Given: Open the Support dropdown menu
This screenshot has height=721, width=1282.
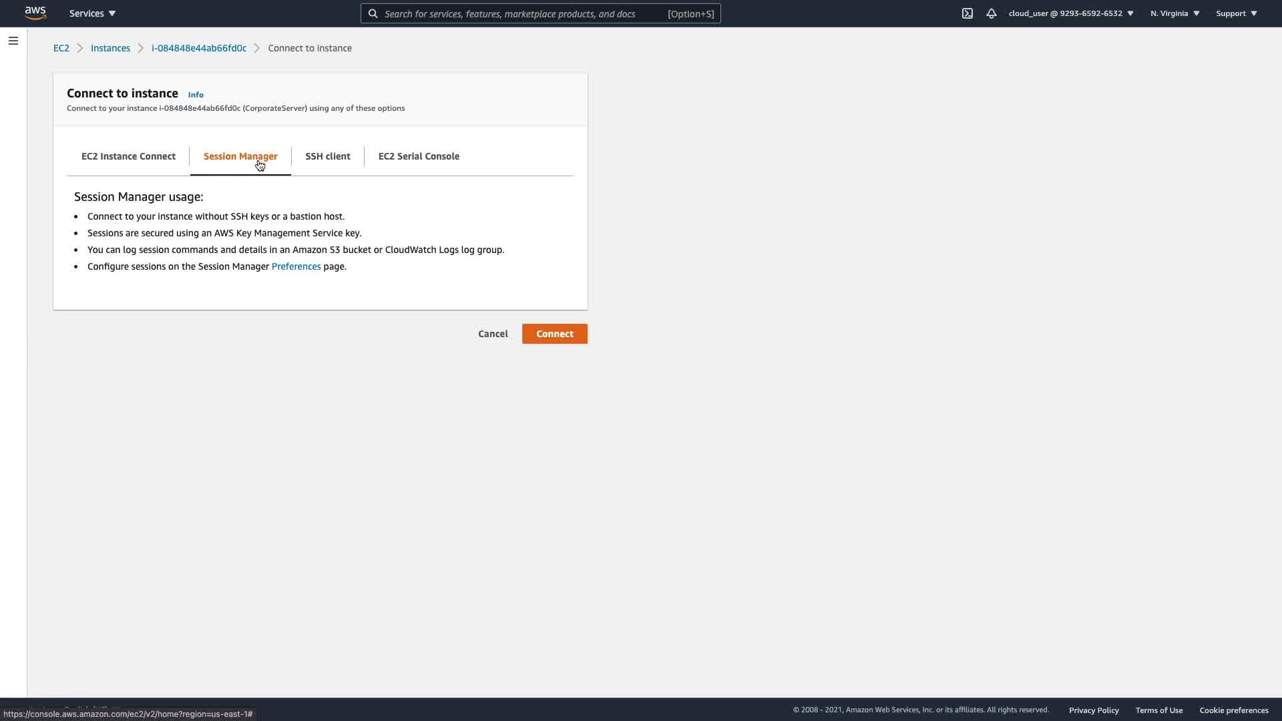Looking at the screenshot, I should pyautogui.click(x=1236, y=13).
